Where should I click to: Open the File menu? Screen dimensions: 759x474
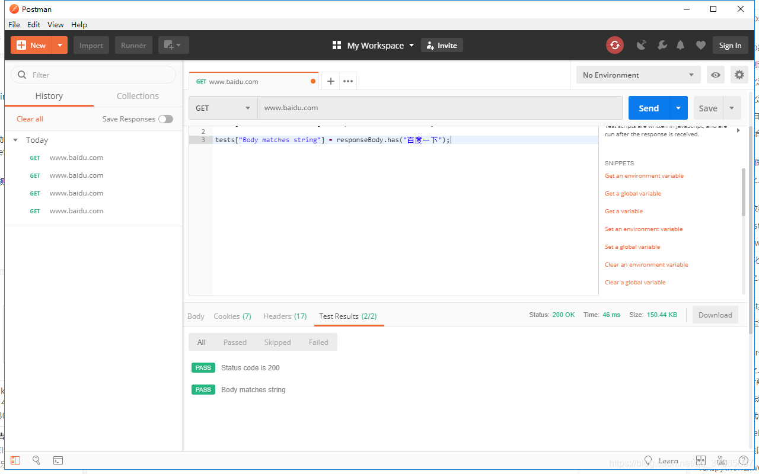click(14, 24)
